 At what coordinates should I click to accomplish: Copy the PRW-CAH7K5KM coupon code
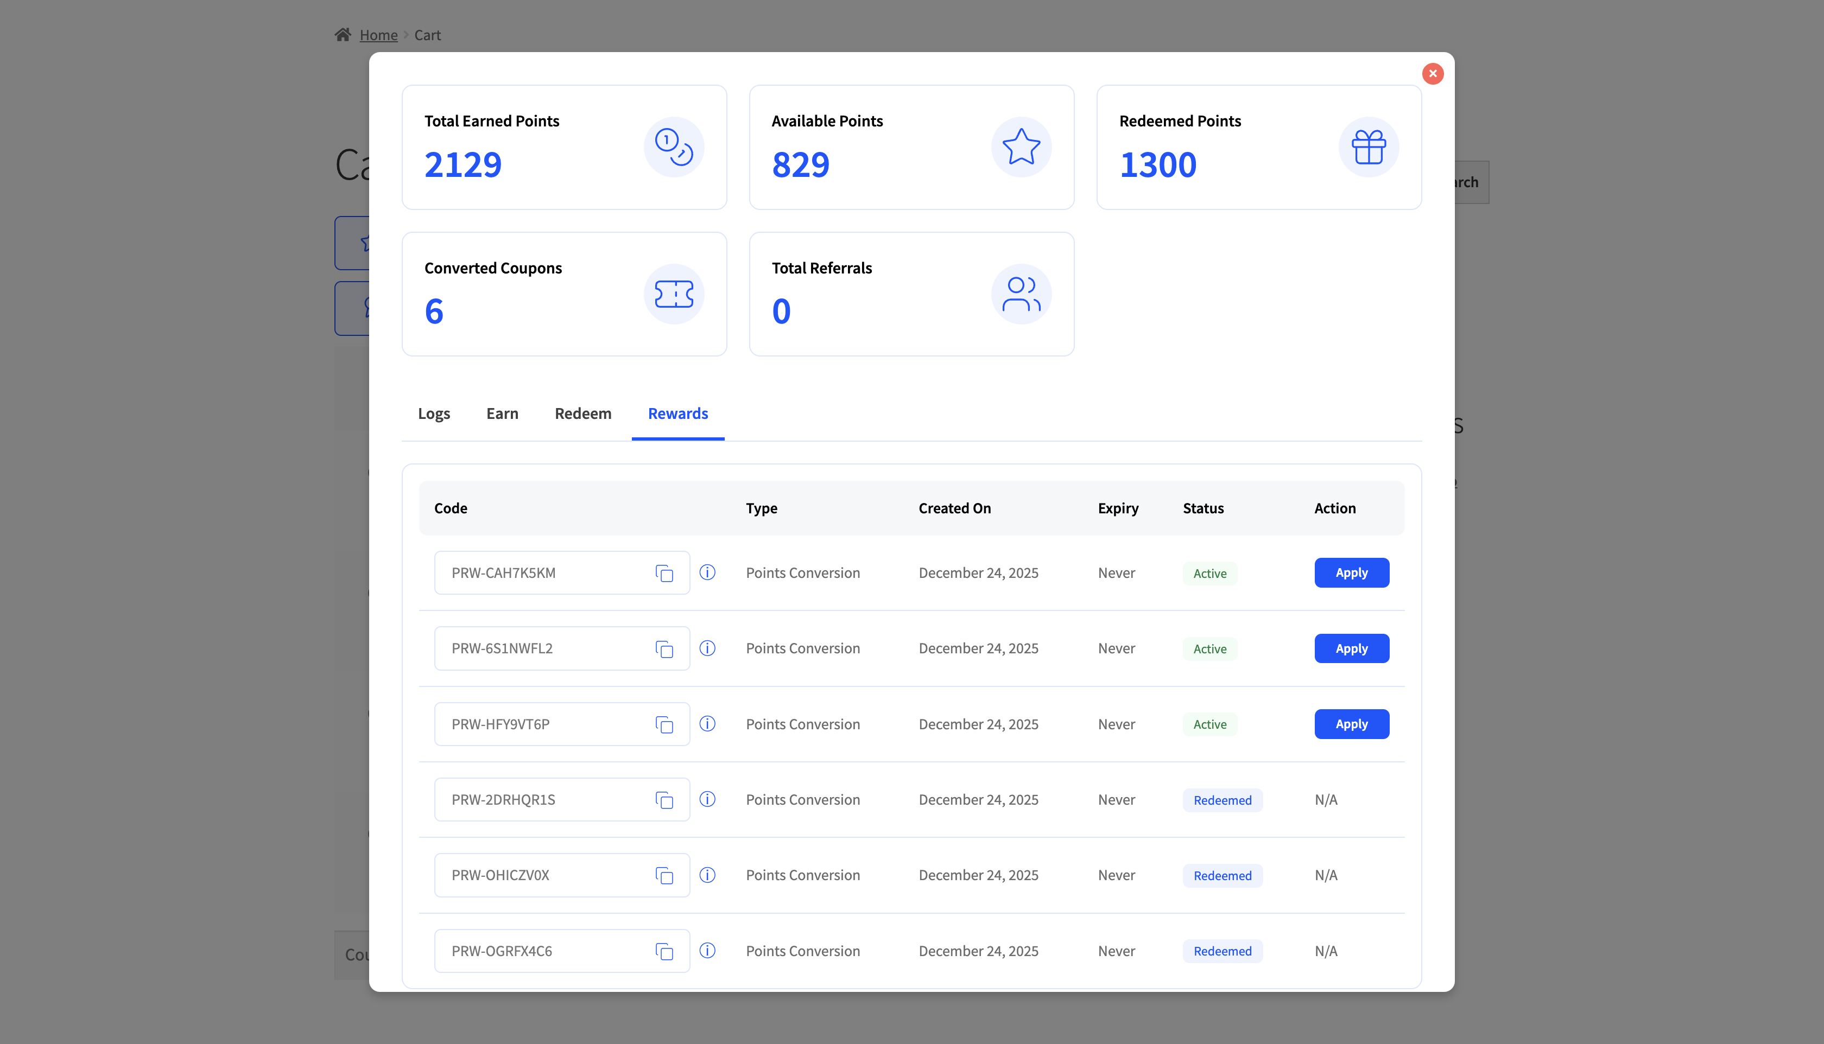pos(664,573)
